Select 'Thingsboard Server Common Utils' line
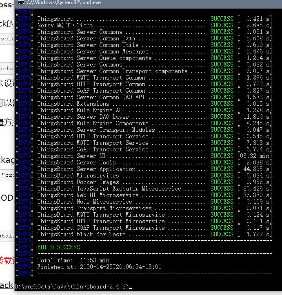This screenshot has height=295, width=282. (144, 45)
